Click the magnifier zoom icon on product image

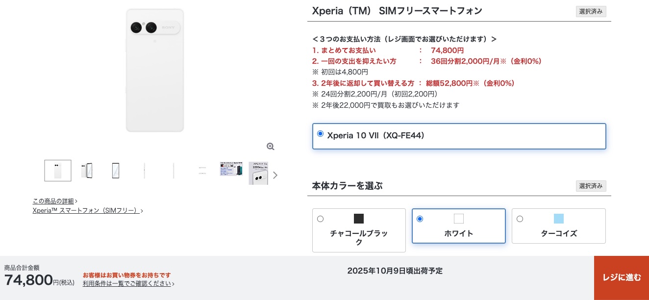[270, 147]
